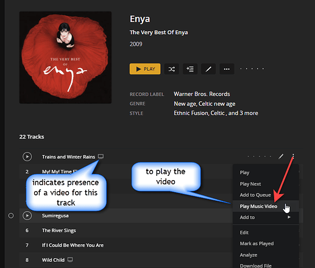Viewport: 315px width, 268px height.
Task: Click the video icon next to Trains and Winter Rains
Action: tap(101, 156)
